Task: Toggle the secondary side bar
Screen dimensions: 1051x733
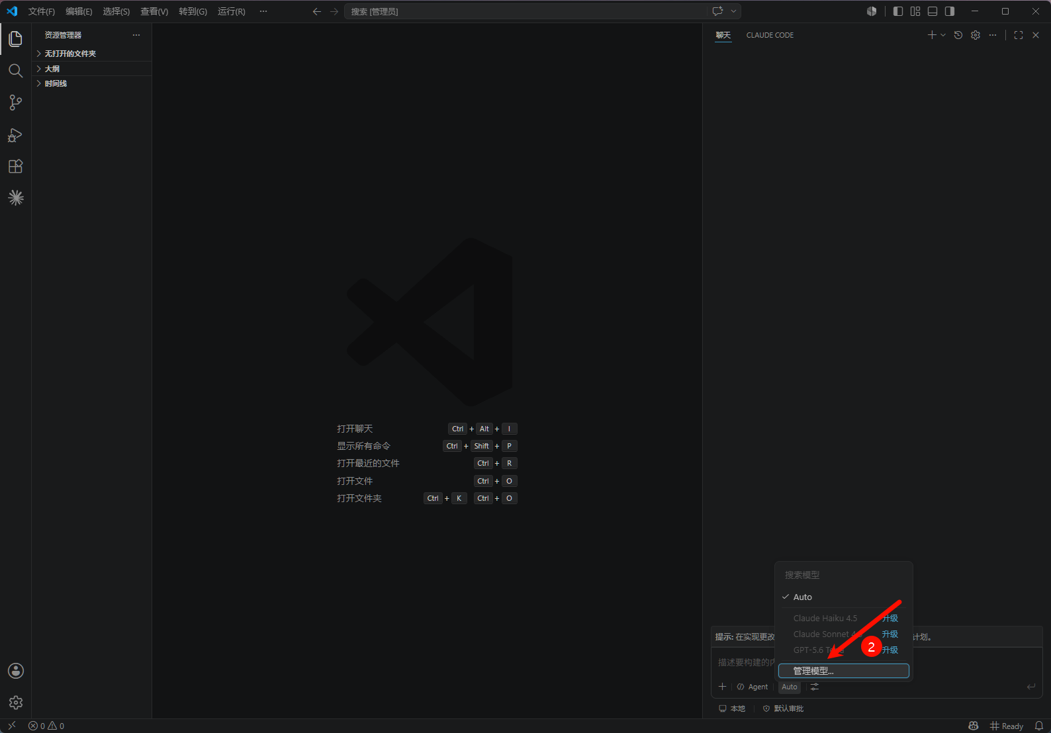Action: pyautogui.click(x=950, y=11)
